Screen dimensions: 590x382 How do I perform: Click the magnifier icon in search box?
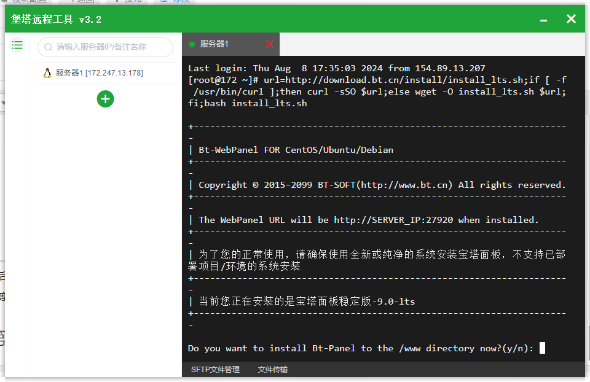pyautogui.click(x=48, y=47)
